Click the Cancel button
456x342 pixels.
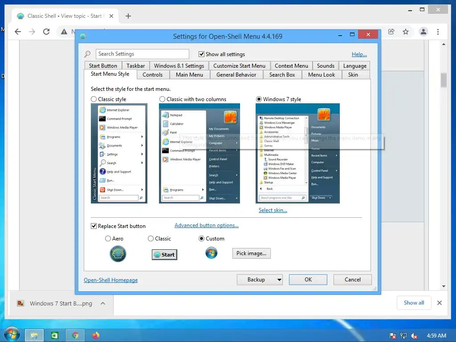click(353, 280)
